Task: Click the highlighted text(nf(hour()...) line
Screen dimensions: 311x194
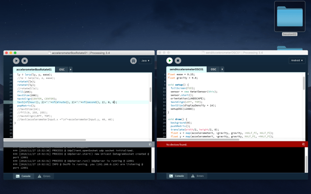Action: tap(67, 102)
